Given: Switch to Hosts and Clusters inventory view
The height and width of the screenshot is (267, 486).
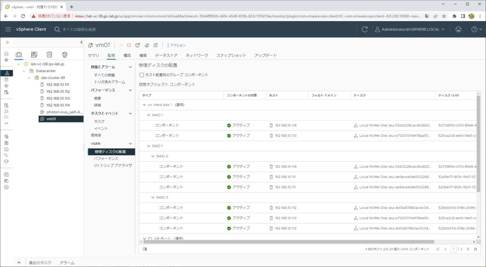Looking at the screenshot, I should click(19, 55).
